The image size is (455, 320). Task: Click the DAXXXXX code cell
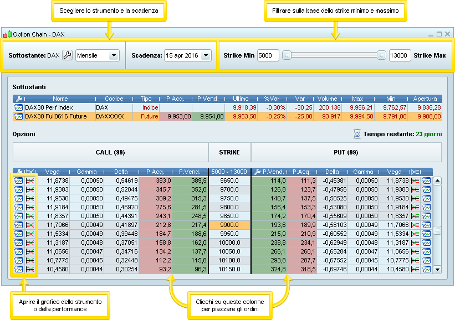pos(114,116)
